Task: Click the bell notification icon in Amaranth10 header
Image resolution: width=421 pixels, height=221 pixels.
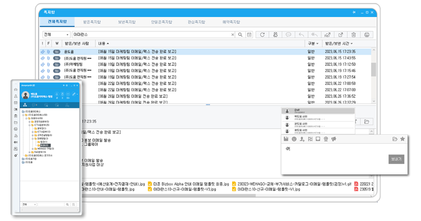Action: 56,94
